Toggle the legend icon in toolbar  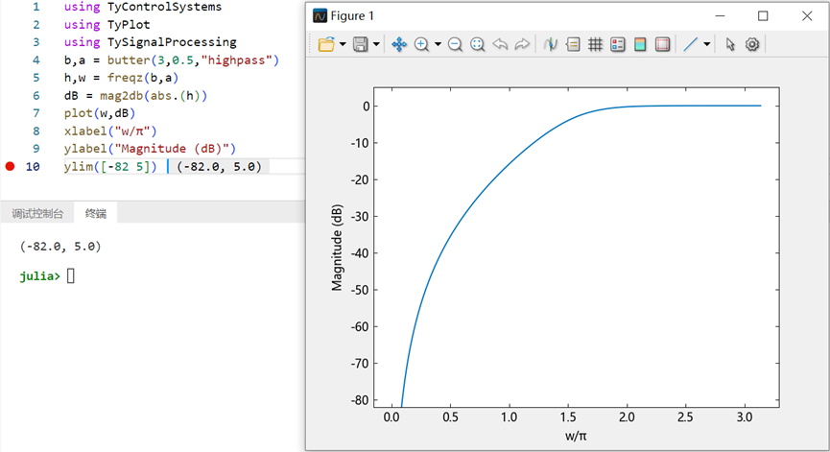coord(617,44)
